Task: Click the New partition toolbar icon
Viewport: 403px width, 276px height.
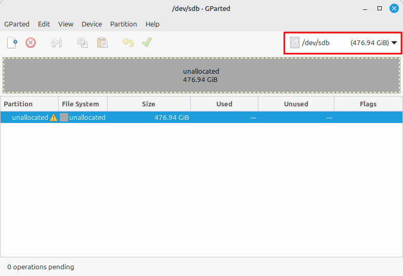Action: click(12, 43)
